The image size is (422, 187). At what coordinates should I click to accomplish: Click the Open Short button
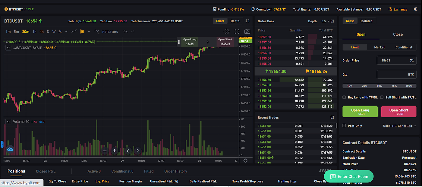tap(398, 111)
